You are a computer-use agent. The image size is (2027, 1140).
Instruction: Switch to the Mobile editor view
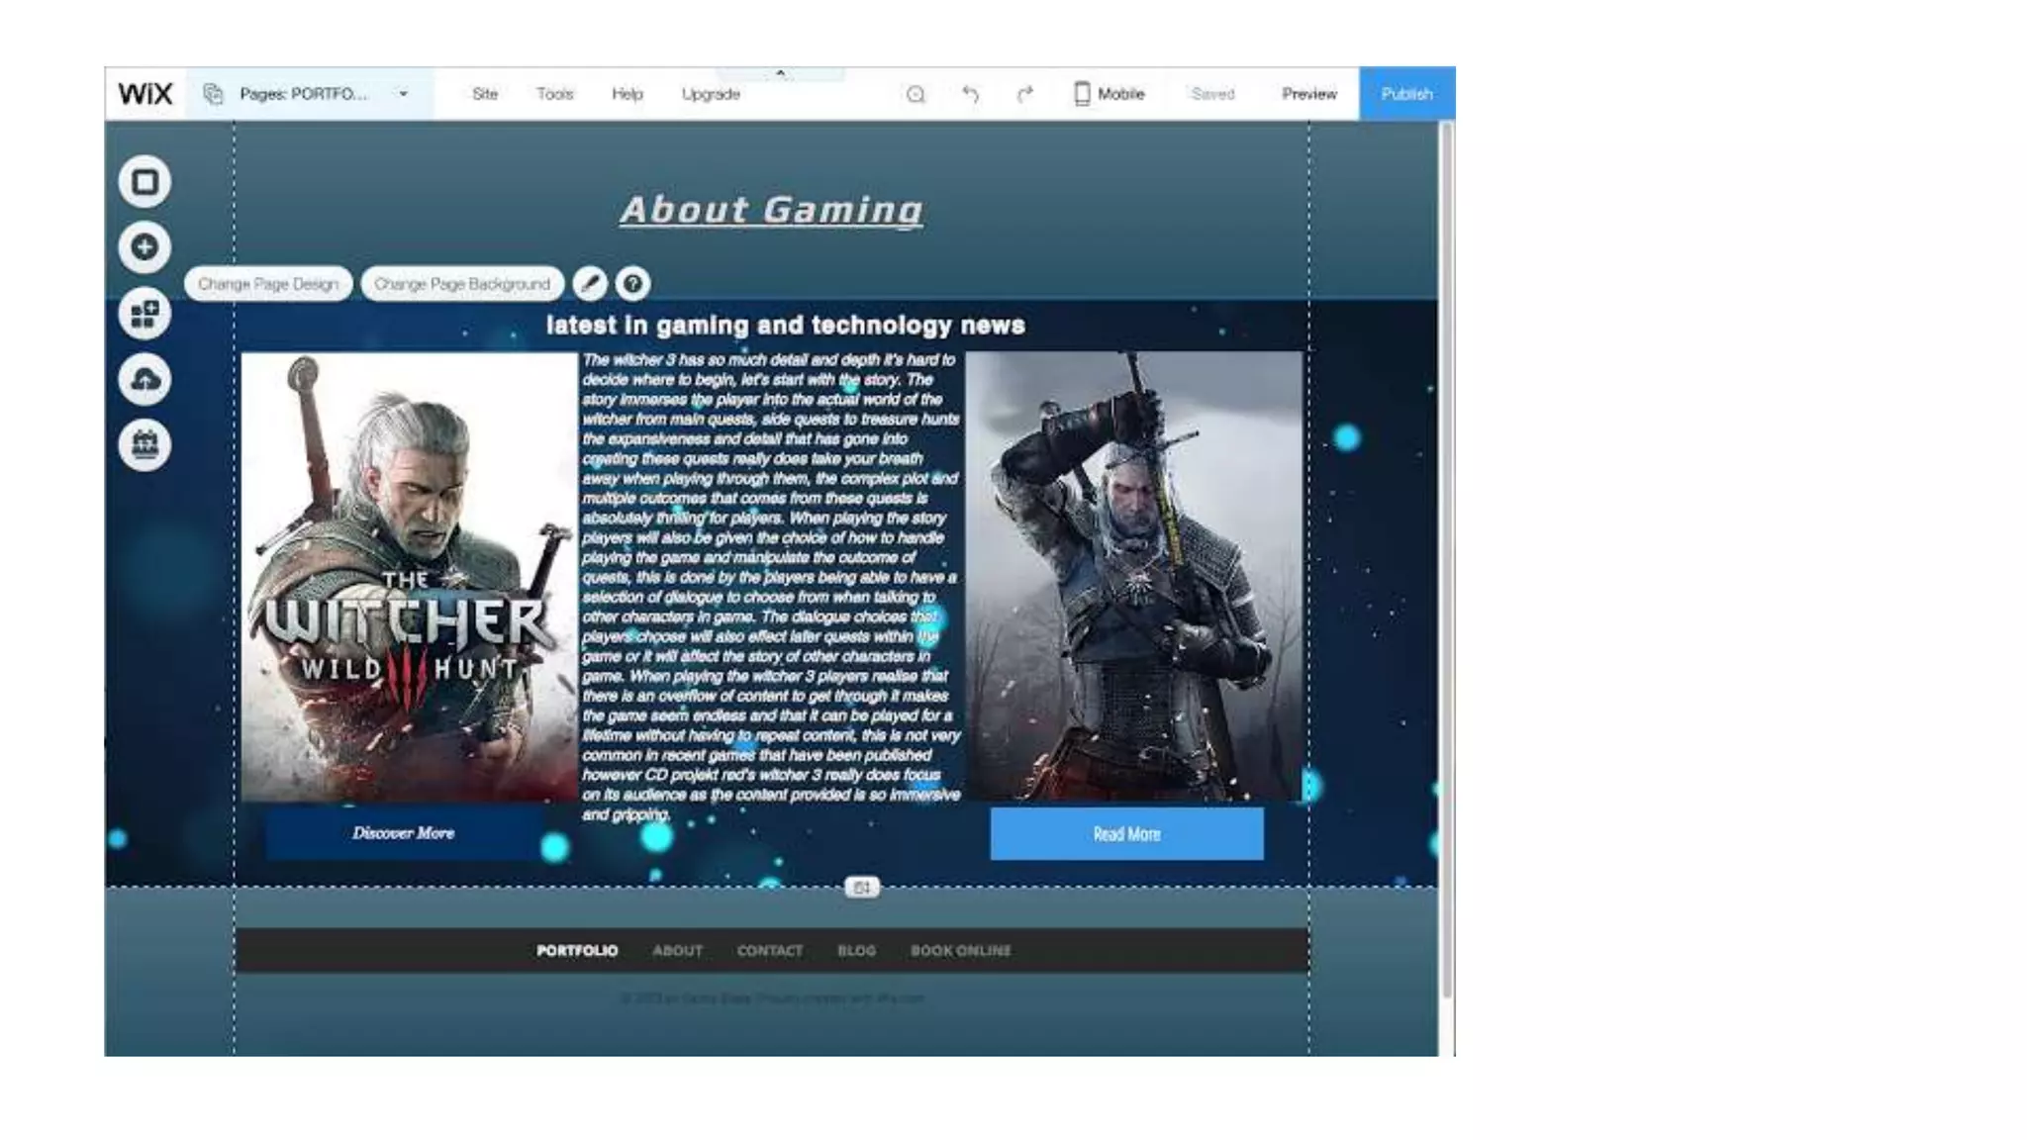pos(1109,94)
